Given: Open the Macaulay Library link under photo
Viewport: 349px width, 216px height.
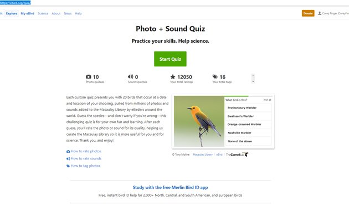Looking at the screenshot, I should [x=203, y=155].
